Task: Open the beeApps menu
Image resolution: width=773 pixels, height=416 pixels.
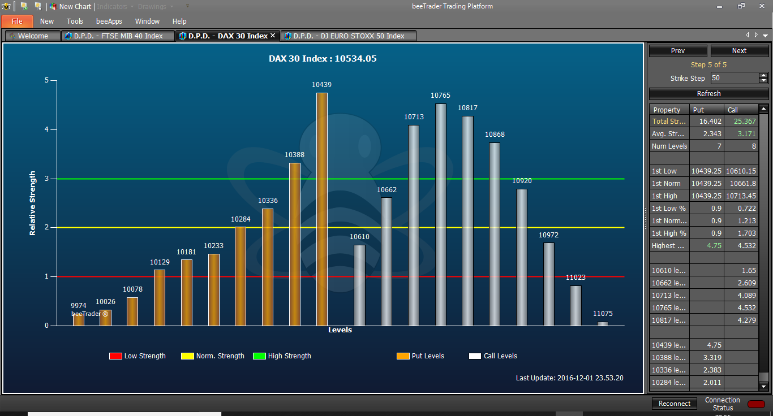Action: [x=109, y=21]
